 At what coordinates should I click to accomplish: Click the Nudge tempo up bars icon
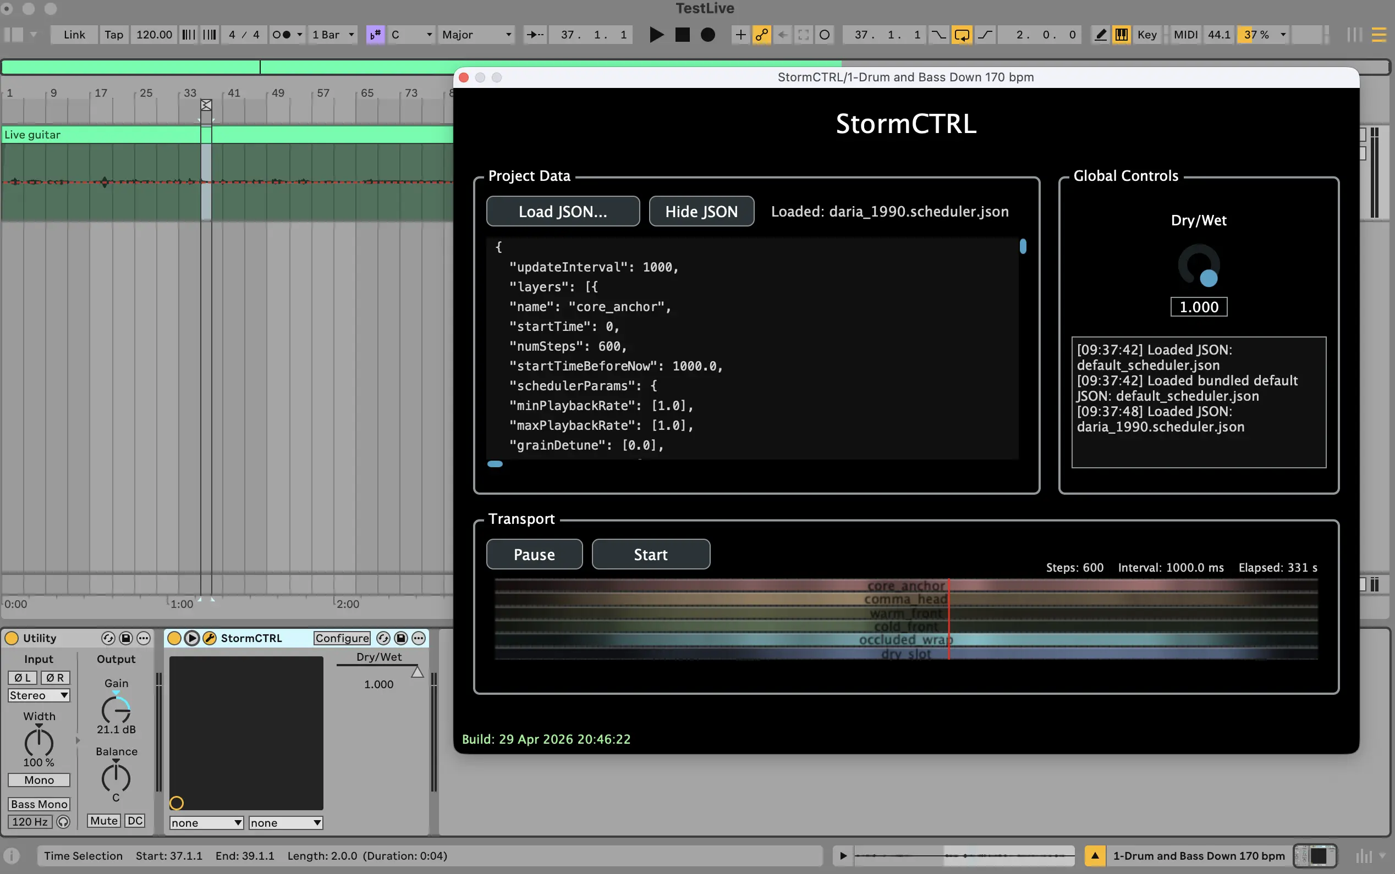pos(210,35)
